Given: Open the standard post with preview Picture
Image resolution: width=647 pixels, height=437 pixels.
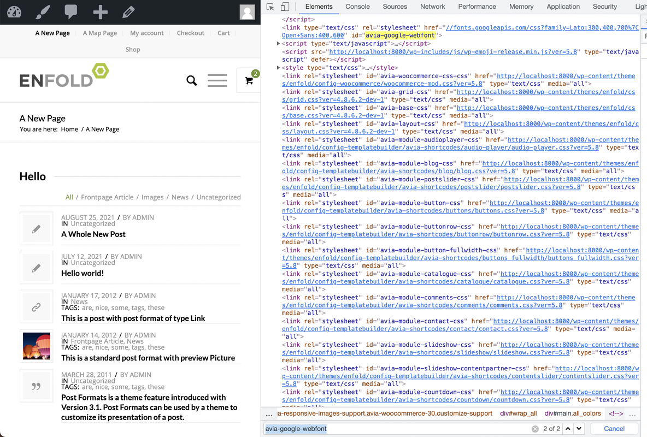Looking at the screenshot, I should tap(148, 358).
